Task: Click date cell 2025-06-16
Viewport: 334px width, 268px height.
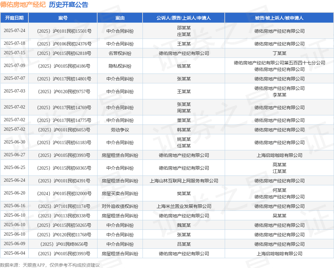Action: (x=14, y=206)
